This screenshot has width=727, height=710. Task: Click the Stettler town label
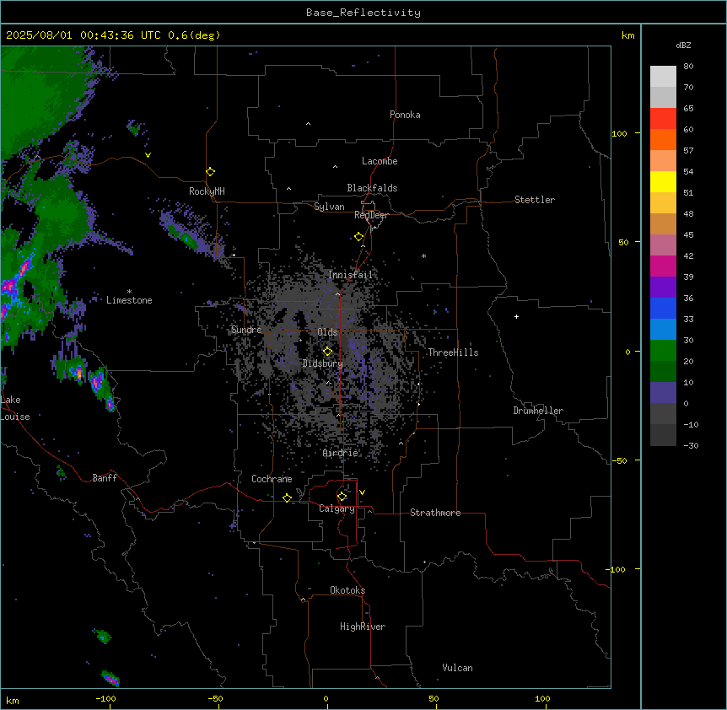[534, 200]
